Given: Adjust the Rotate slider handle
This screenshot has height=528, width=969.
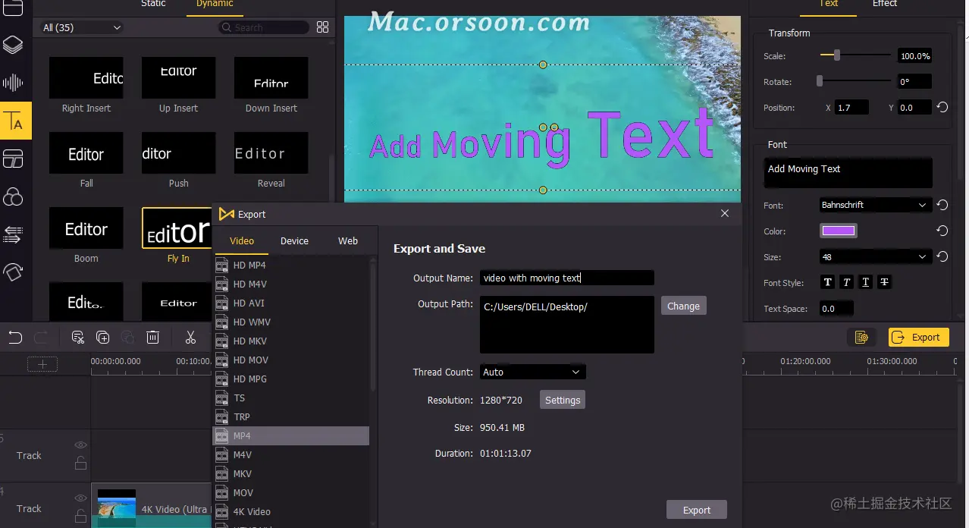Looking at the screenshot, I should pyautogui.click(x=820, y=81).
